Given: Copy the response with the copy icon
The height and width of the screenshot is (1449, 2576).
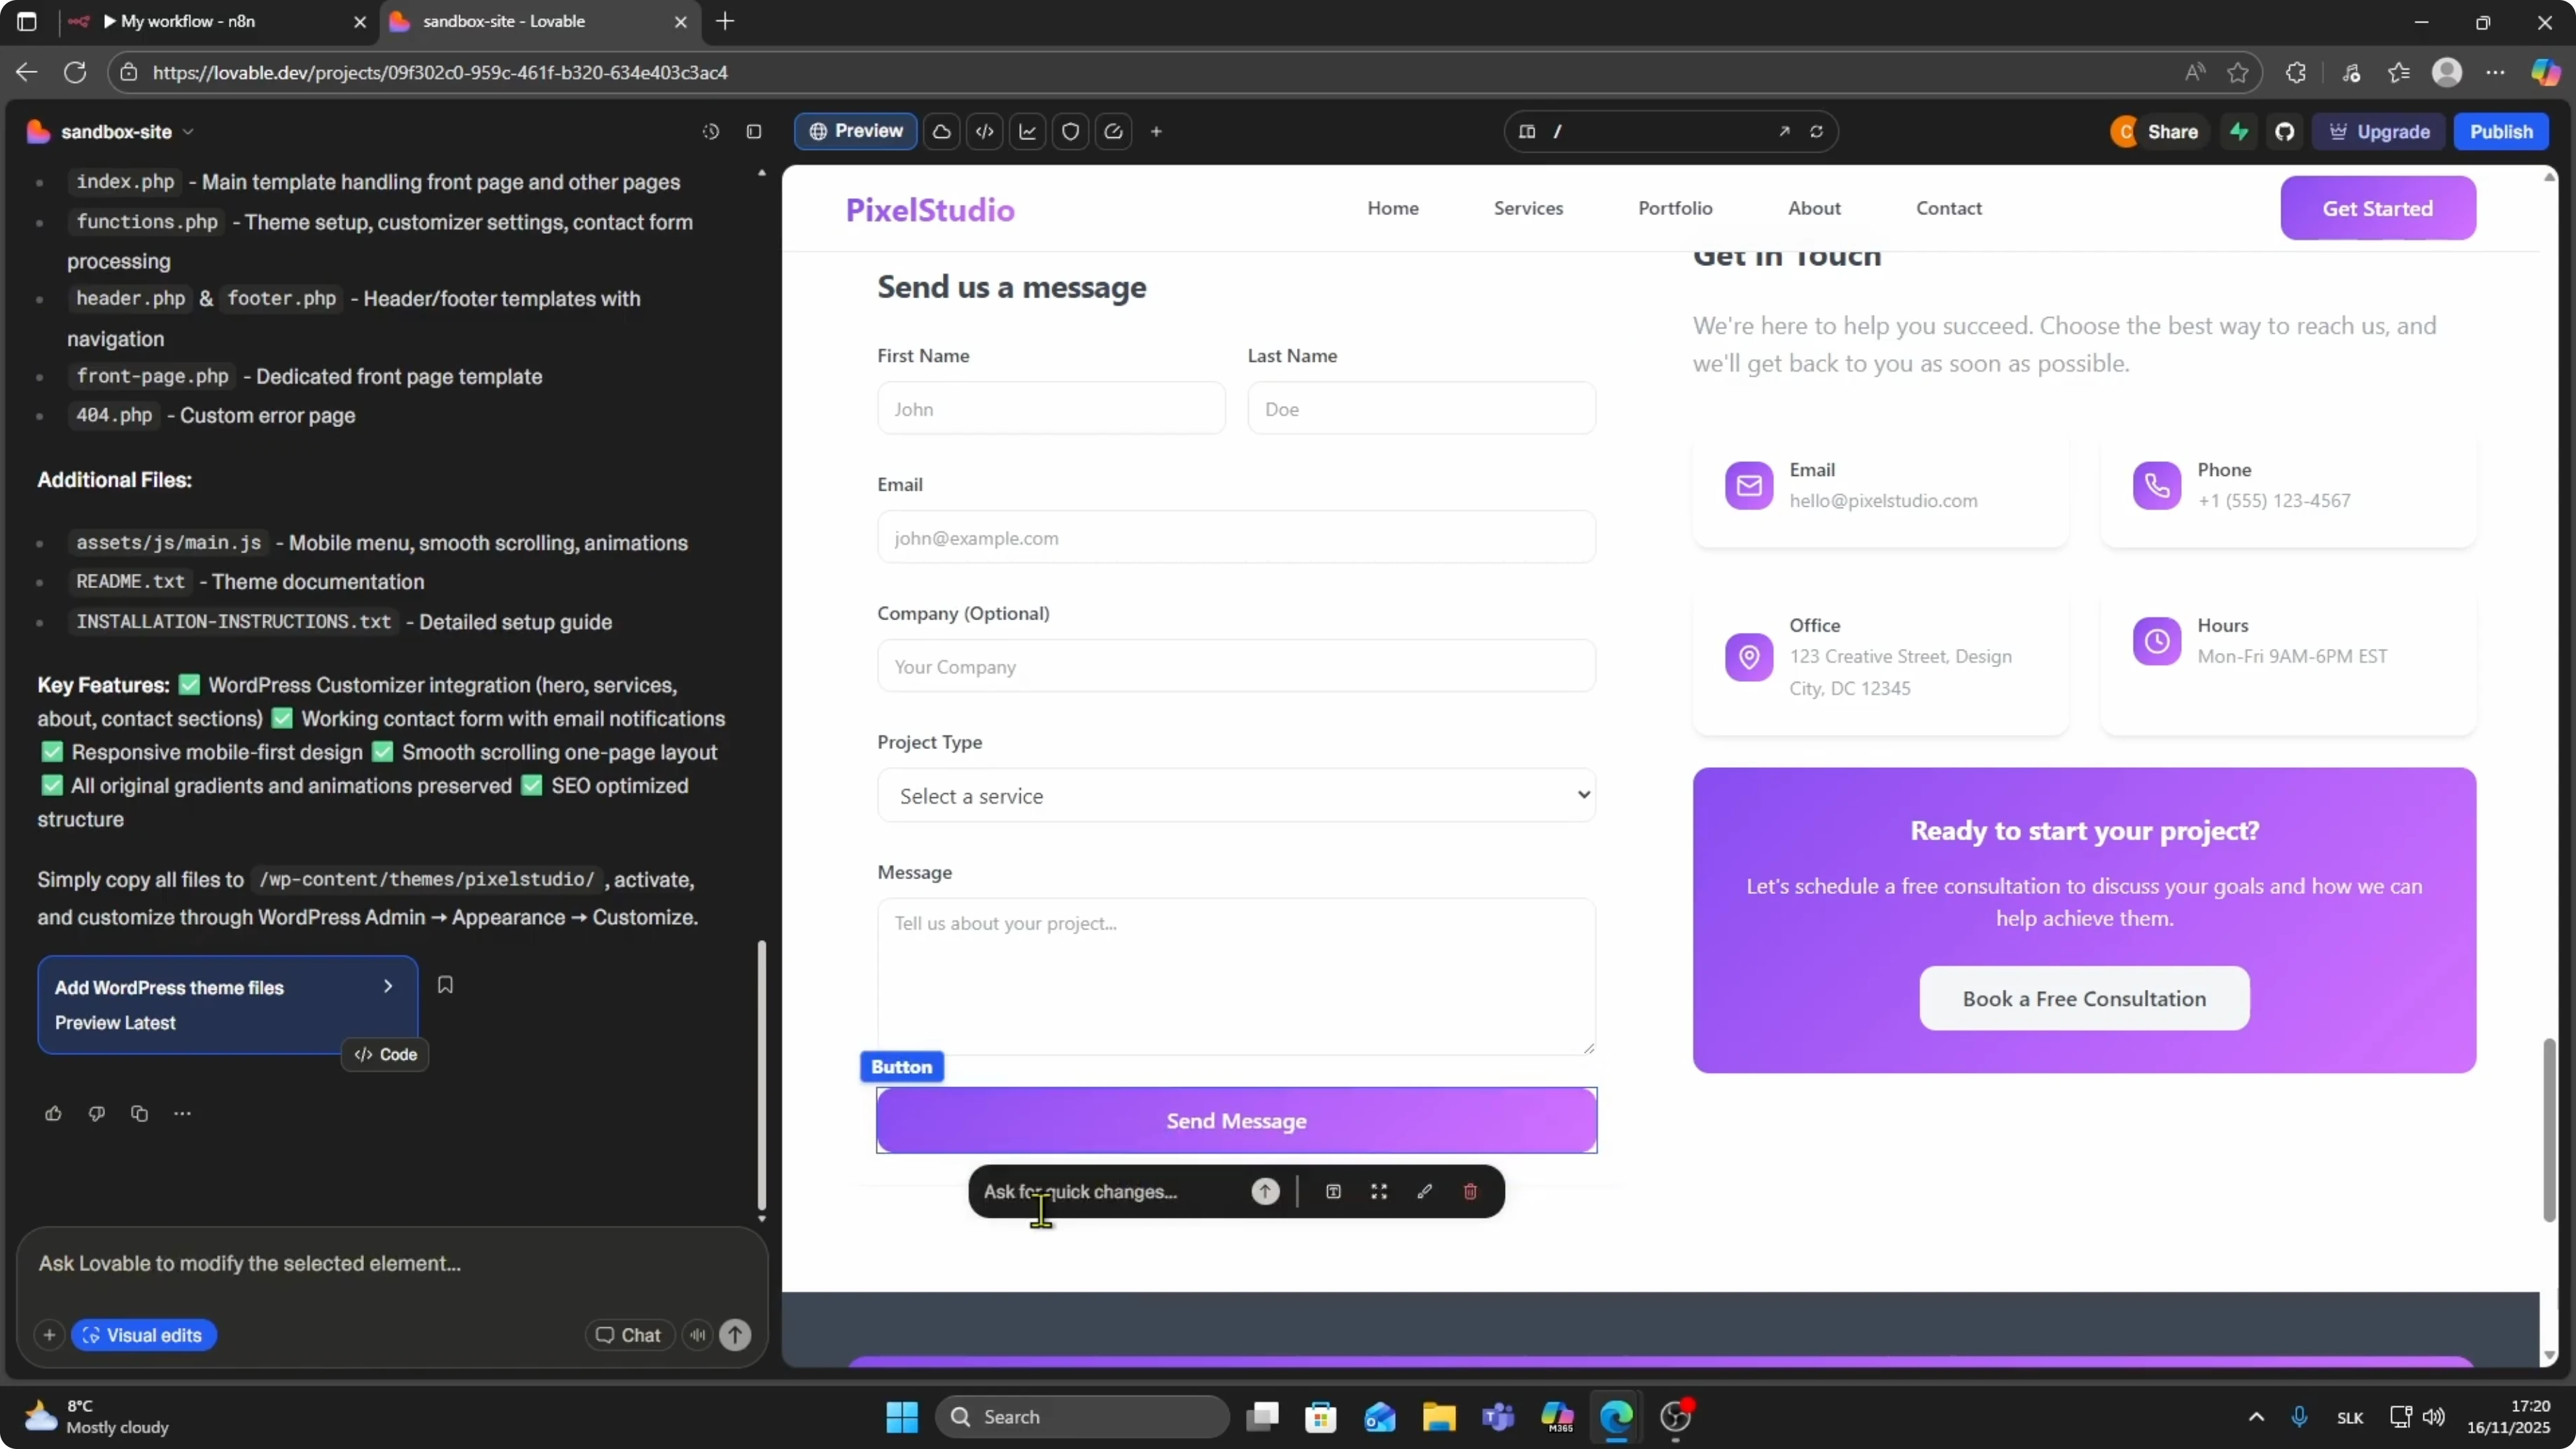Looking at the screenshot, I should 139,1113.
